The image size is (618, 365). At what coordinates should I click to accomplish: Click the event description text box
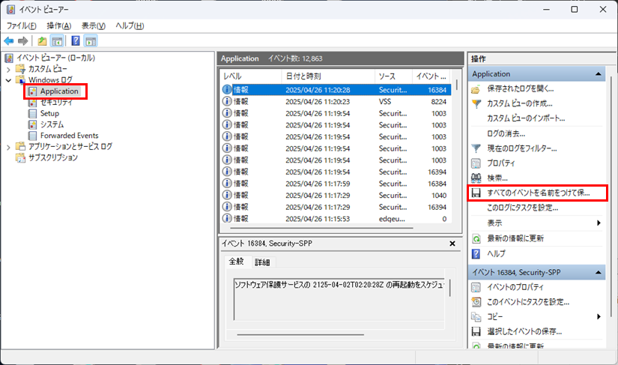click(x=339, y=298)
